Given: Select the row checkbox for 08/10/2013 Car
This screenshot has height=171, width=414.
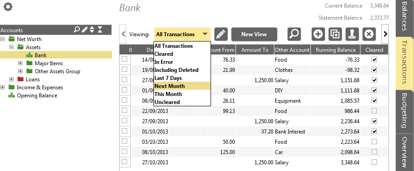Looking at the screenshot, I should point(124,151).
